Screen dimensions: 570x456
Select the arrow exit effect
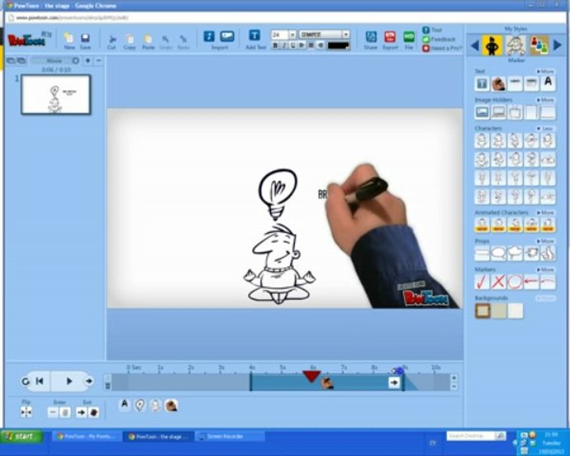81,412
